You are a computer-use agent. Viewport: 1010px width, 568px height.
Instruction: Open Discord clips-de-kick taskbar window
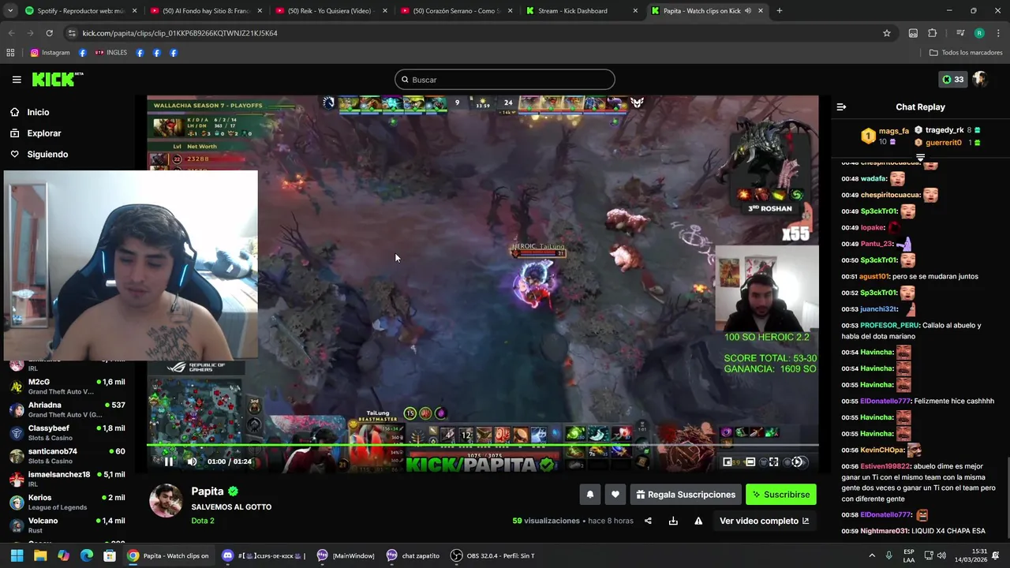264,555
